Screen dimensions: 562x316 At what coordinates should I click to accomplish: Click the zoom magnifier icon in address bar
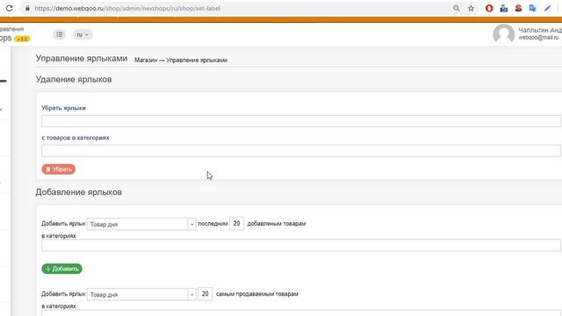pos(456,8)
